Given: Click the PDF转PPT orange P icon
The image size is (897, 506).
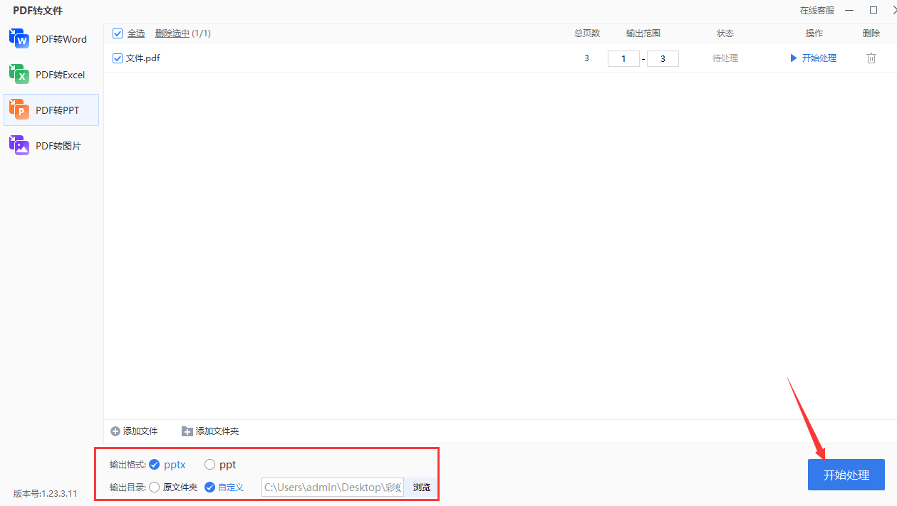Looking at the screenshot, I should tap(19, 110).
